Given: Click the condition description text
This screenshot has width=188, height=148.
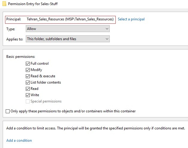Looking at the screenshot, I should coord(96,128).
